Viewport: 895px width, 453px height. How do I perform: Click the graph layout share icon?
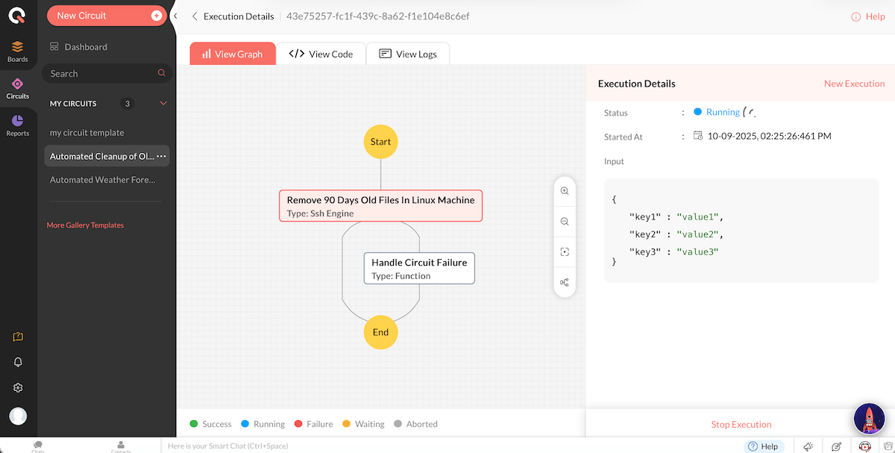tap(565, 282)
